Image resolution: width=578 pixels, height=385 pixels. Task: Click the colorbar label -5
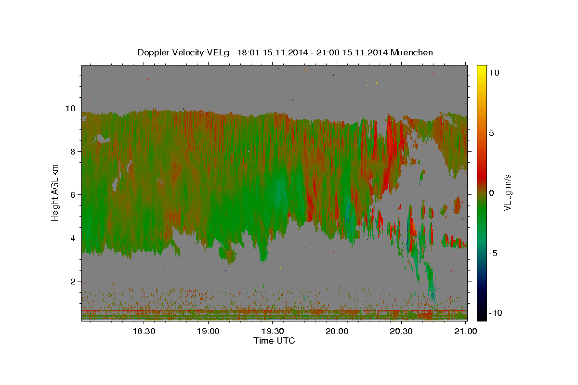tap(493, 253)
